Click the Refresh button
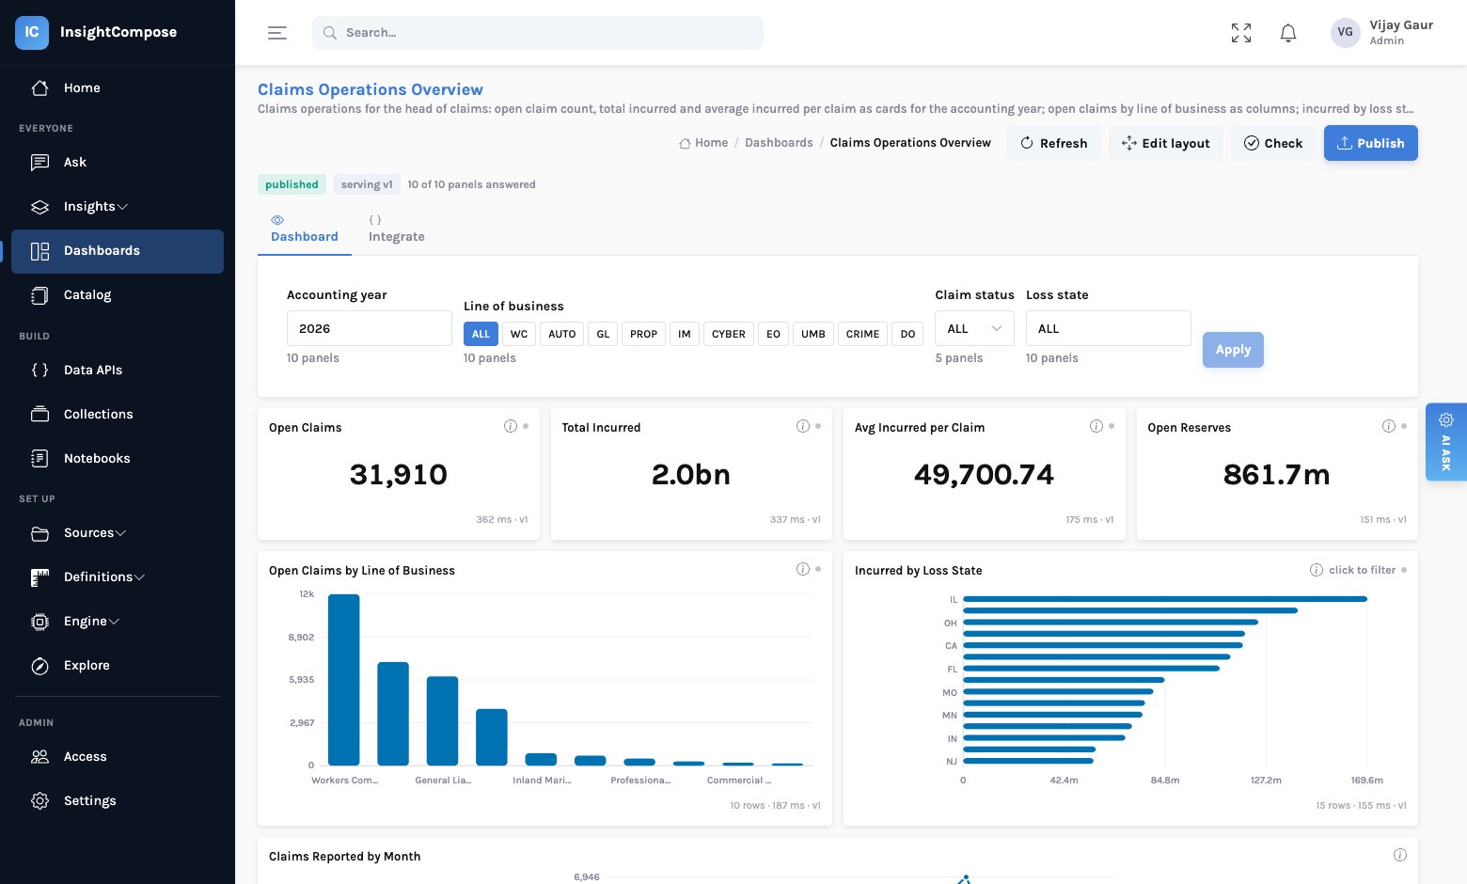The height and width of the screenshot is (884, 1467). pyautogui.click(x=1053, y=143)
